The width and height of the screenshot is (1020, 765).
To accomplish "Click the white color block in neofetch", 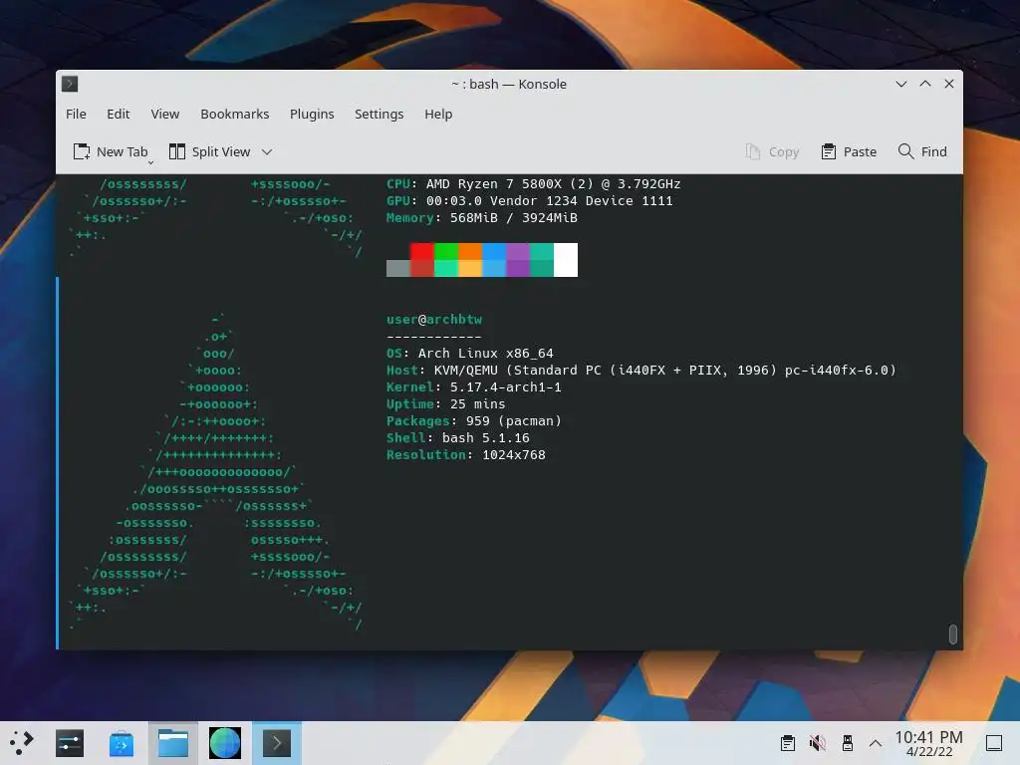I will click(566, 260).
